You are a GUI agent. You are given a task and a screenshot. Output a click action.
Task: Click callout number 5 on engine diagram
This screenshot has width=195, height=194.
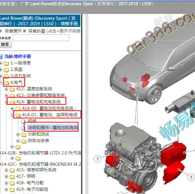191,177
